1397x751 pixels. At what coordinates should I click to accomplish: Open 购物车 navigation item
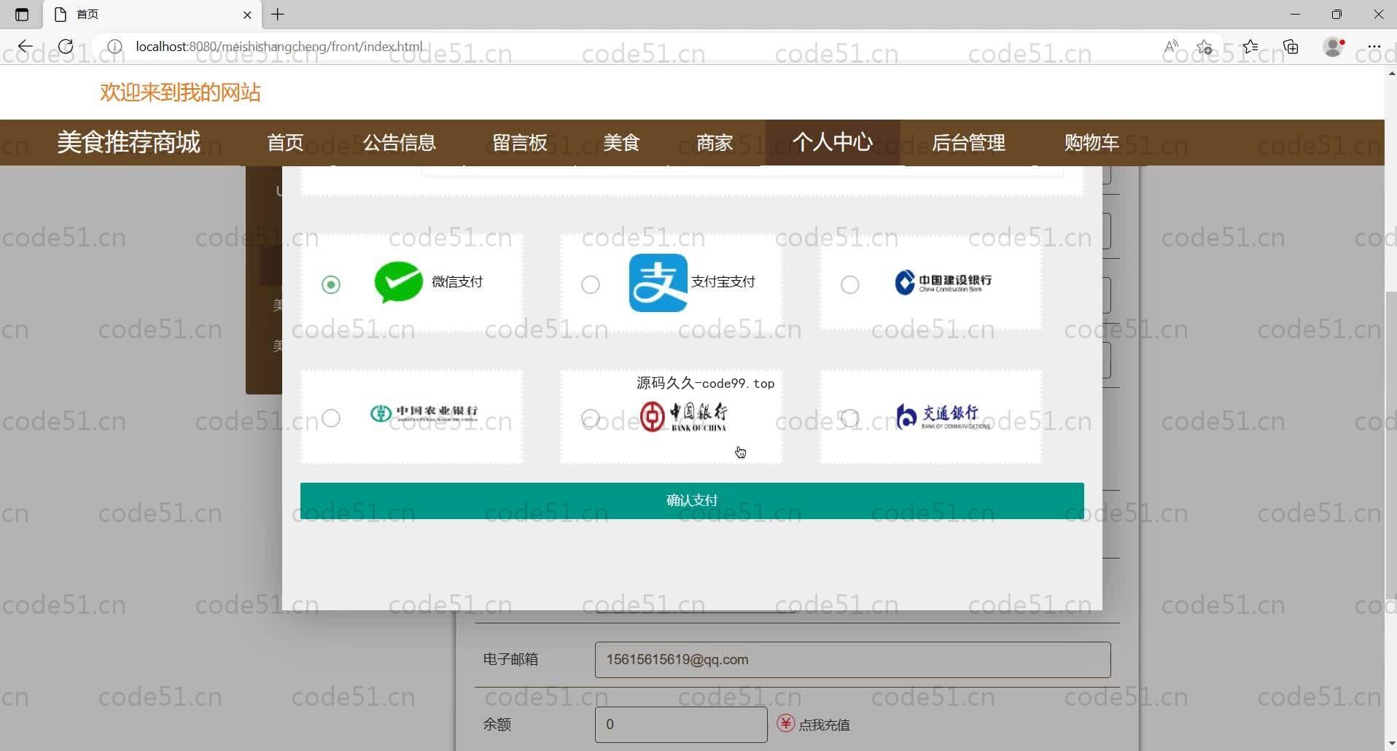1091,142
